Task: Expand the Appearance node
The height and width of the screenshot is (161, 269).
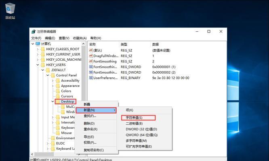Action: point(53,86)
